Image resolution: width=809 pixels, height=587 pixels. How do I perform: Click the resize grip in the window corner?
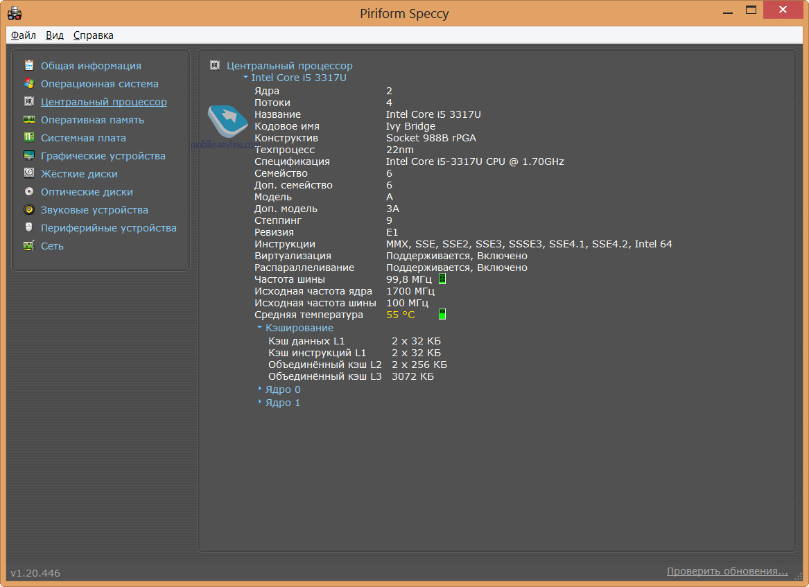pyautogui.click(x=799, y=577)
